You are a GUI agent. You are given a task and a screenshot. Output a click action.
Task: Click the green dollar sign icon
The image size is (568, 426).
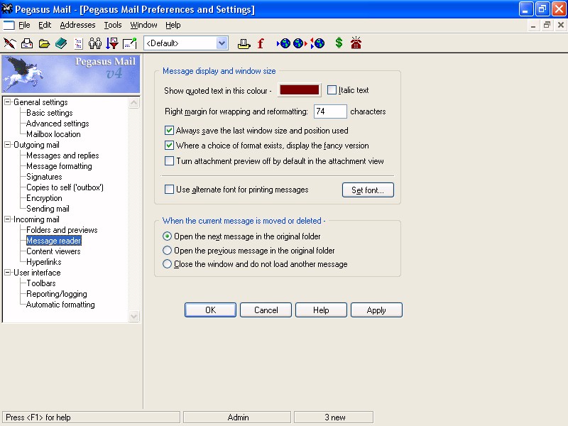click(339, 43)
